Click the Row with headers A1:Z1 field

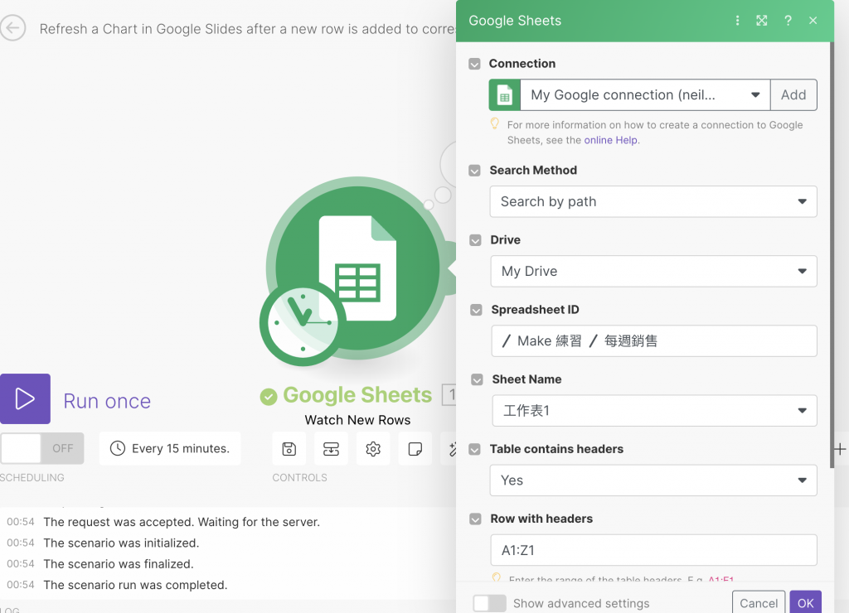click(653, 550)
